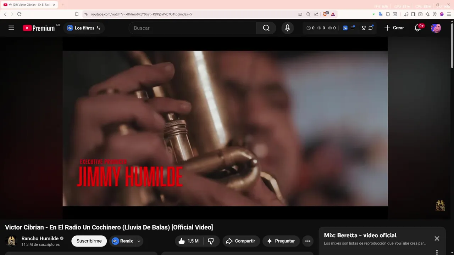Open the media control music note icon

(x=406, y=14)
